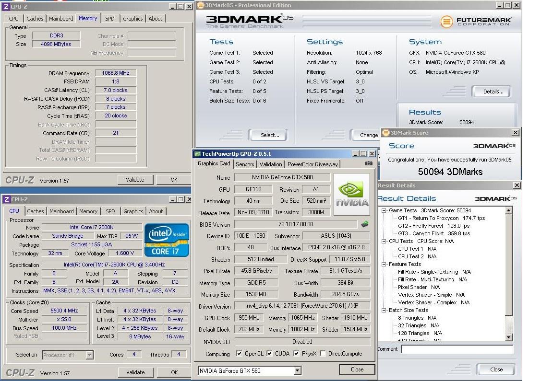
Task: Click the Comment input field
Action: coord(457,349)
